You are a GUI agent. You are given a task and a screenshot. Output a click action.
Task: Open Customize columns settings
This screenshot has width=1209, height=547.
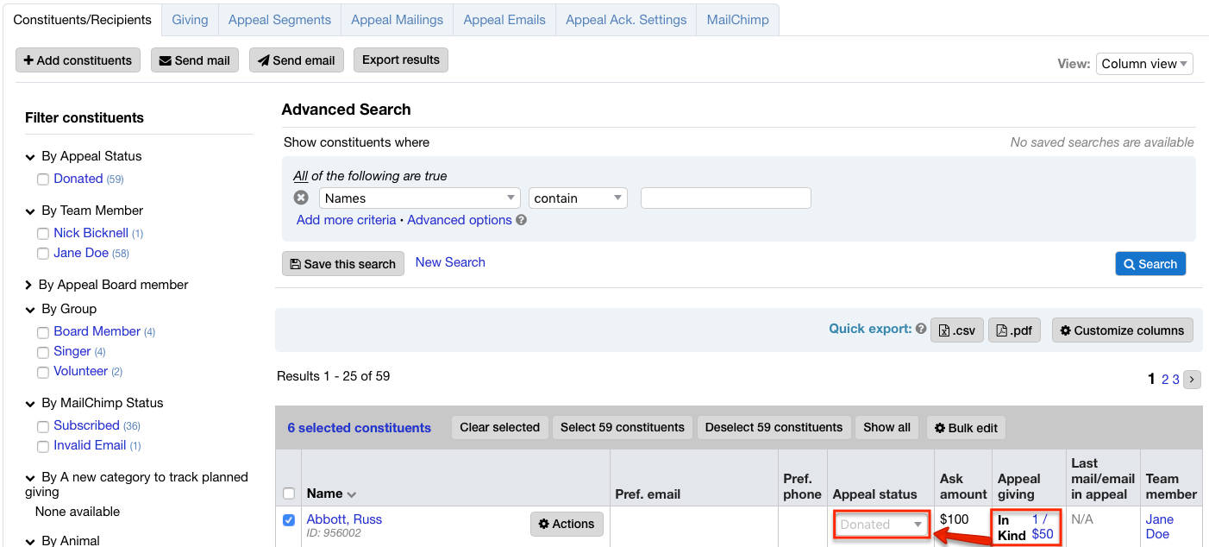(1122, 330)
